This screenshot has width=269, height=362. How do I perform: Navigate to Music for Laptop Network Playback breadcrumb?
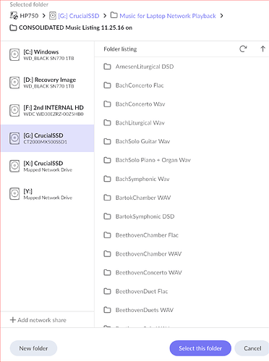point(168,16)
